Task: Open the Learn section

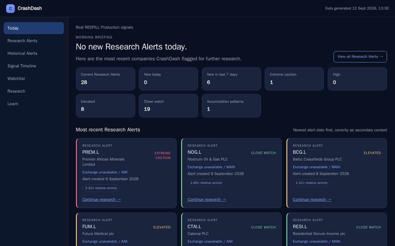Action: pos(34,104)
